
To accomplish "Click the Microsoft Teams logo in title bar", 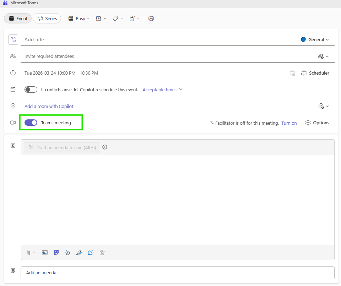I will 5,3.
